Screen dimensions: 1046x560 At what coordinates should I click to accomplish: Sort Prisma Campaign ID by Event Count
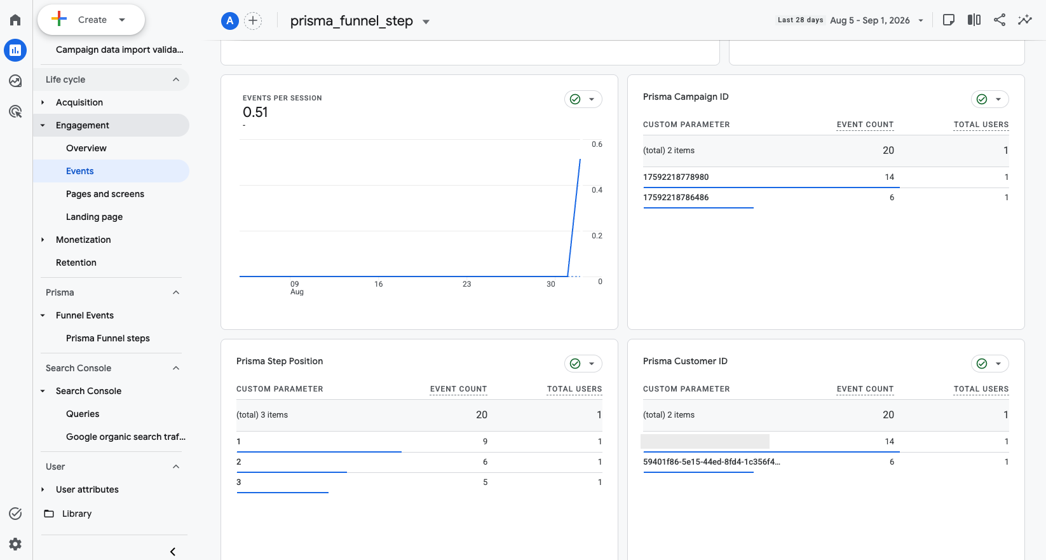(865, 125)
